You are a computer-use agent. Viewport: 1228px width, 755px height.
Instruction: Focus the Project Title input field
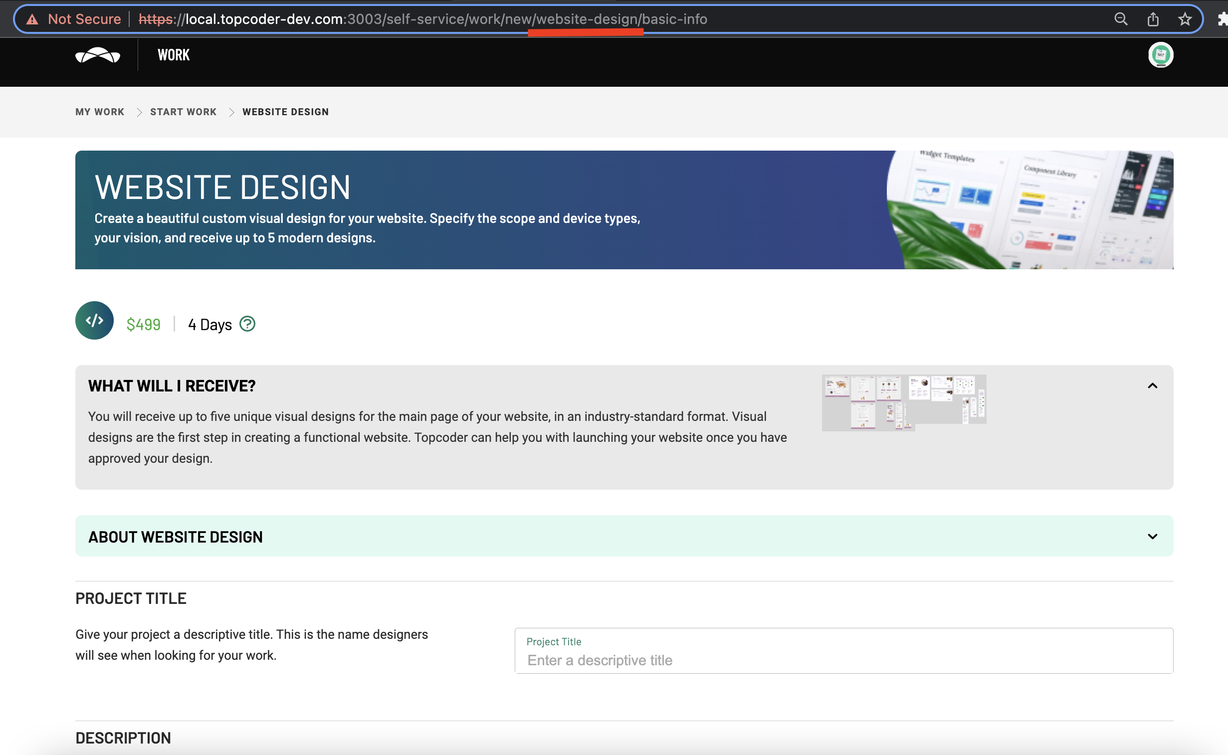843,660
